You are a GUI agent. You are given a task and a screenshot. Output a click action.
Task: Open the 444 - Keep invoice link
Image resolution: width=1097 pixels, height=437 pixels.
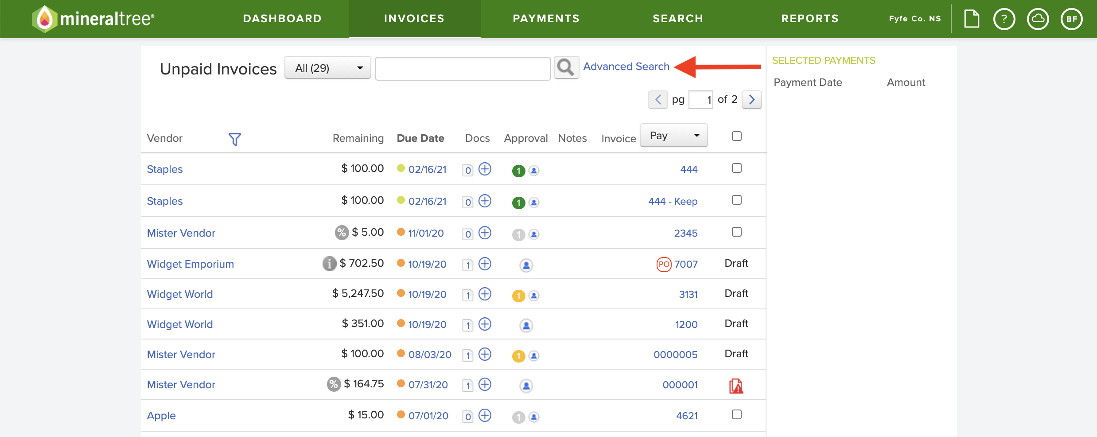(673, 201)
